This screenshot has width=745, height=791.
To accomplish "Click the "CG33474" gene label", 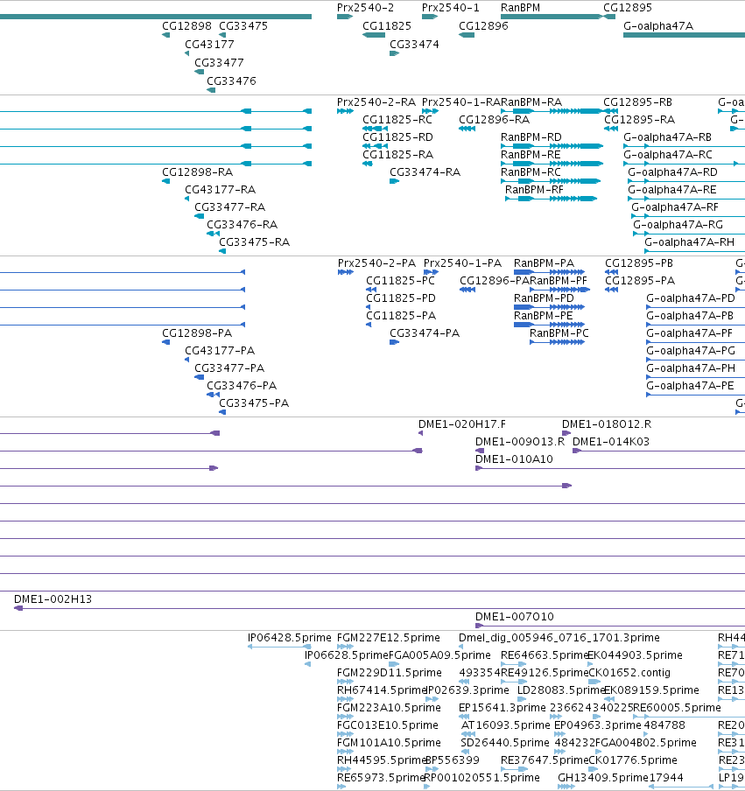I will 414,45.
